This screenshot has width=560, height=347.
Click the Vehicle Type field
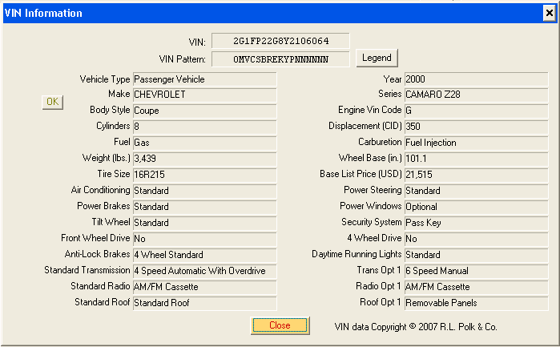pyautogui.click(x=204, y=79)
